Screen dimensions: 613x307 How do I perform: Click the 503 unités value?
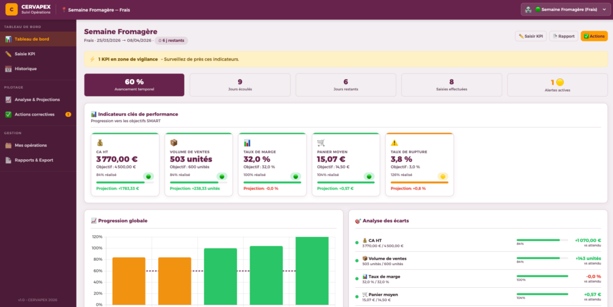coord(191,159)
